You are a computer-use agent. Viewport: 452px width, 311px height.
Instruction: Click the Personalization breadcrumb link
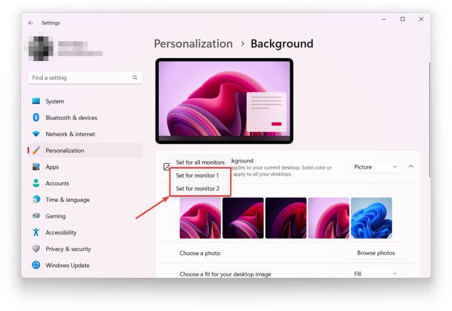tap(193, 44)
